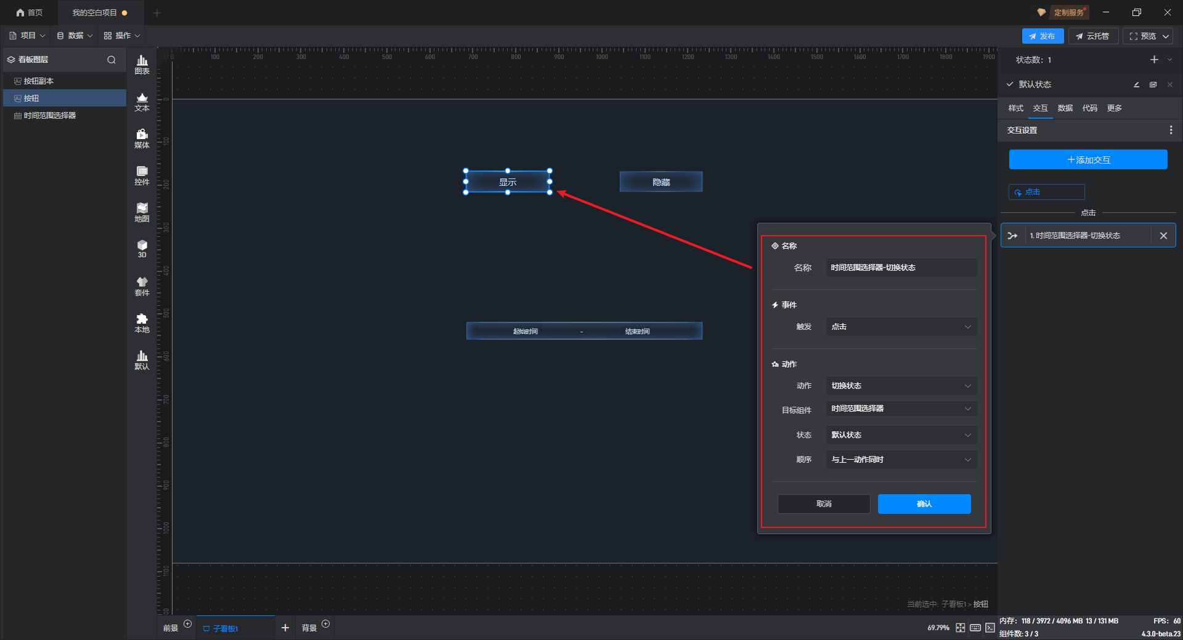The image size is (1183, 640).
Task: Expand the 目标组件 target component dropdown
Action: pyautogui.click(x=901, y=409)
